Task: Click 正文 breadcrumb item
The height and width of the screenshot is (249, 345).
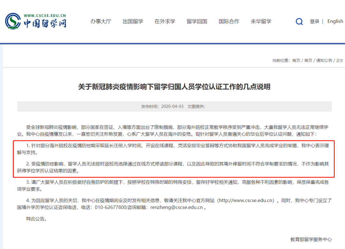Action: (340, 60)
